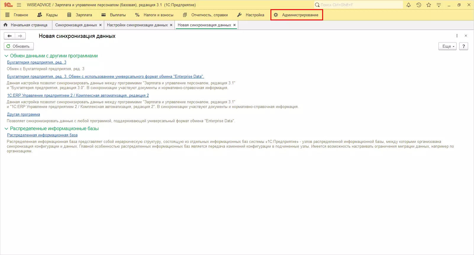Click the heading text "Новая синхронизация данных"
The width and height of the screenshot is (474, 255).
coord(77,36)
